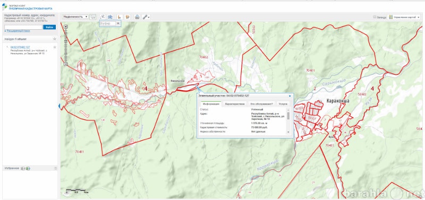The width and height of the screenshot is (425, 200).
Task: Toggle the Легенда checkbox
Action: [x=375, y=17]
